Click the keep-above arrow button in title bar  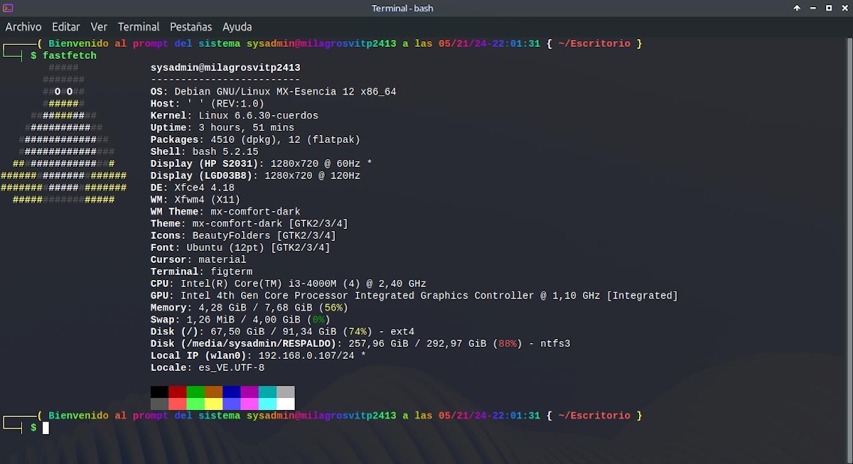point(797,9)
